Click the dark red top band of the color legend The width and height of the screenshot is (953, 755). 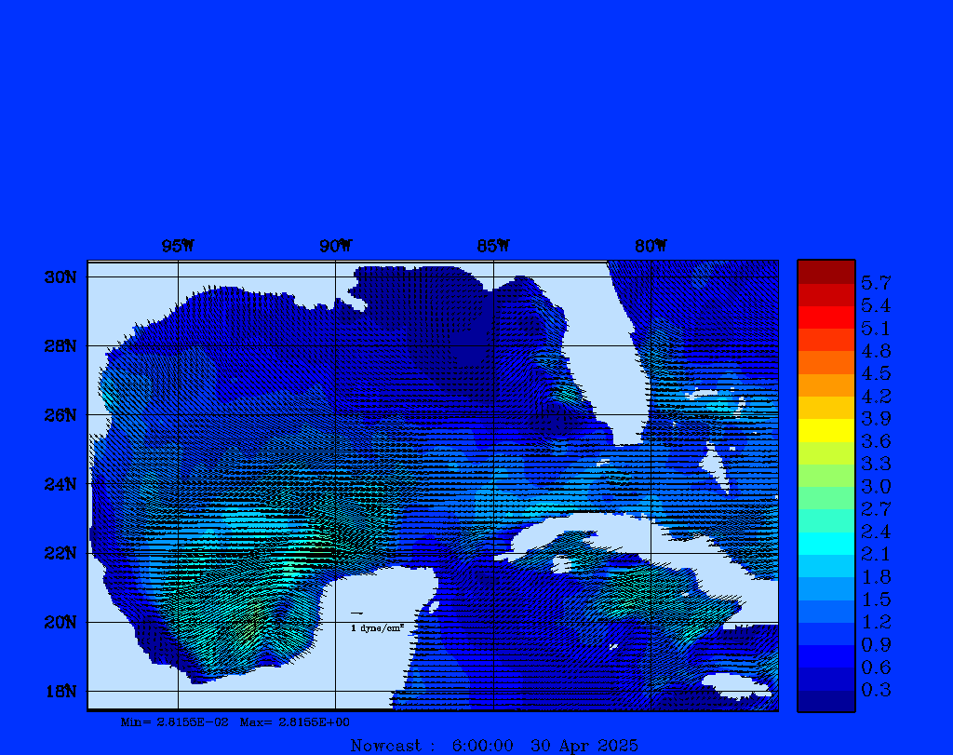pyautogui.click(x=825, y=272)
